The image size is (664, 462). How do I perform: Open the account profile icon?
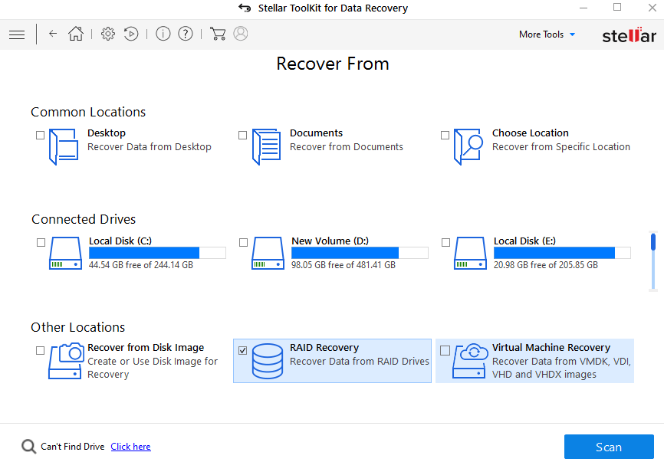(x=240, y=34)
